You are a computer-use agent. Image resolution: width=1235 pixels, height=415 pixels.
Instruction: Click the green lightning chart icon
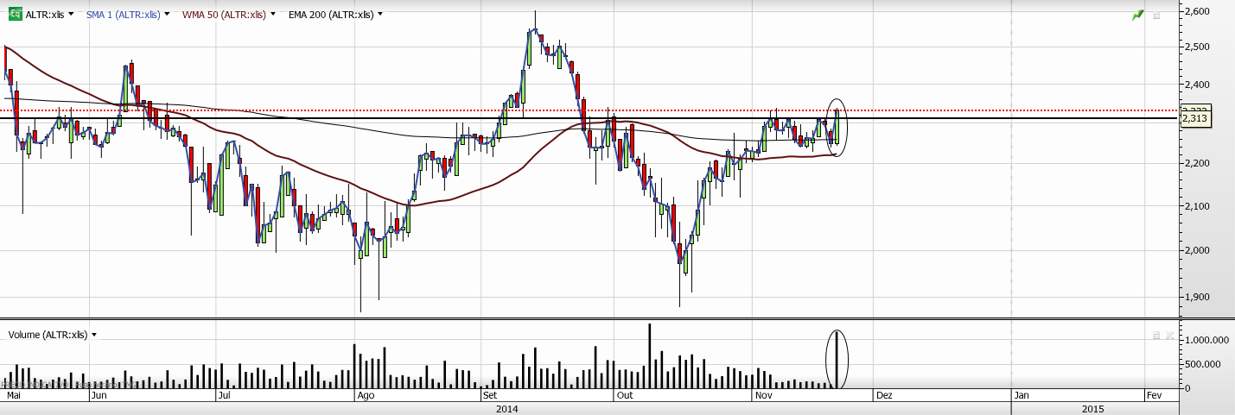[1138, 15]
